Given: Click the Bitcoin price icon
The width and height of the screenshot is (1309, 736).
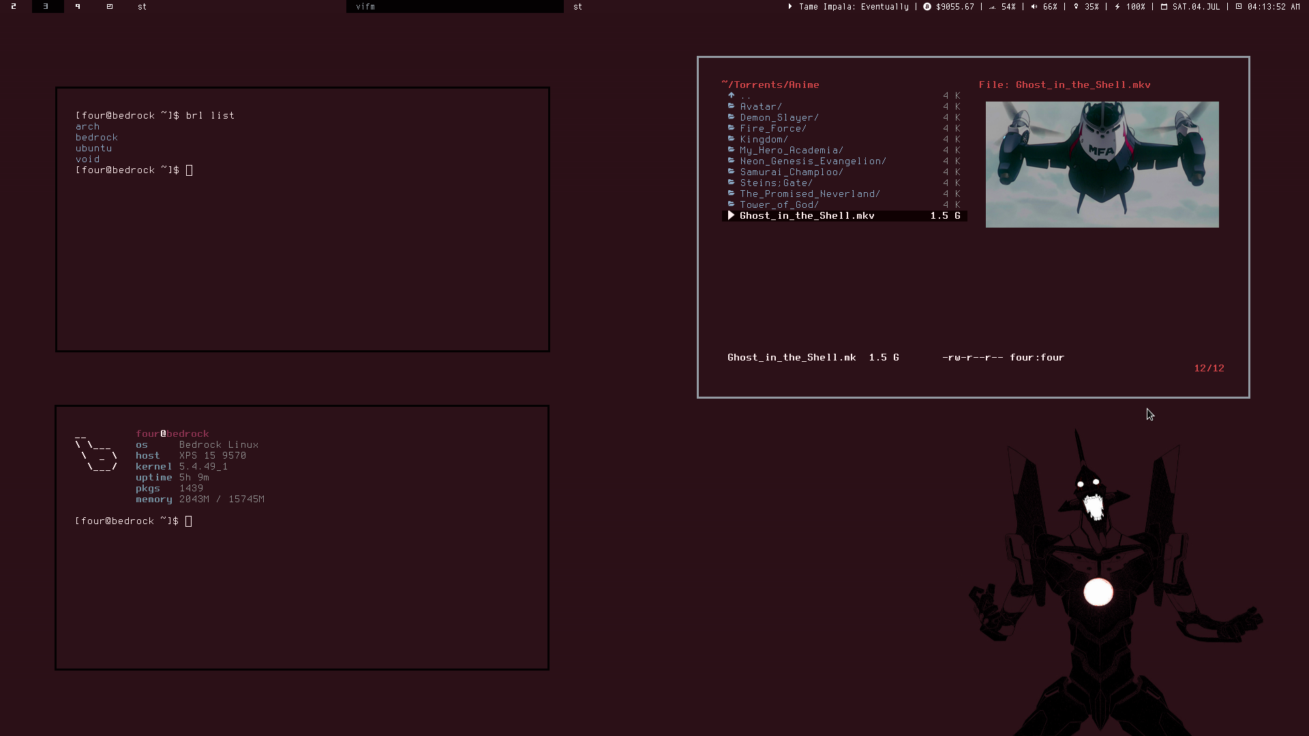Looking at the screenshot, I should pyautogui.click(x=927, y=7).
